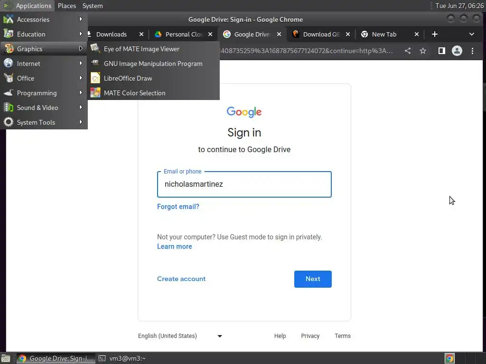This screenshot has width=486, height=364.
Task: Close the Personal Cloud tab
Action: click(x=210, y=34)
